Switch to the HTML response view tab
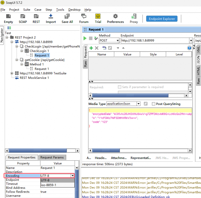 pyautogui.click(x=198, y=71)
